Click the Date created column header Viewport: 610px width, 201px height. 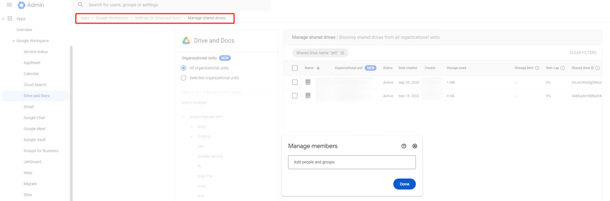[408, 68]
